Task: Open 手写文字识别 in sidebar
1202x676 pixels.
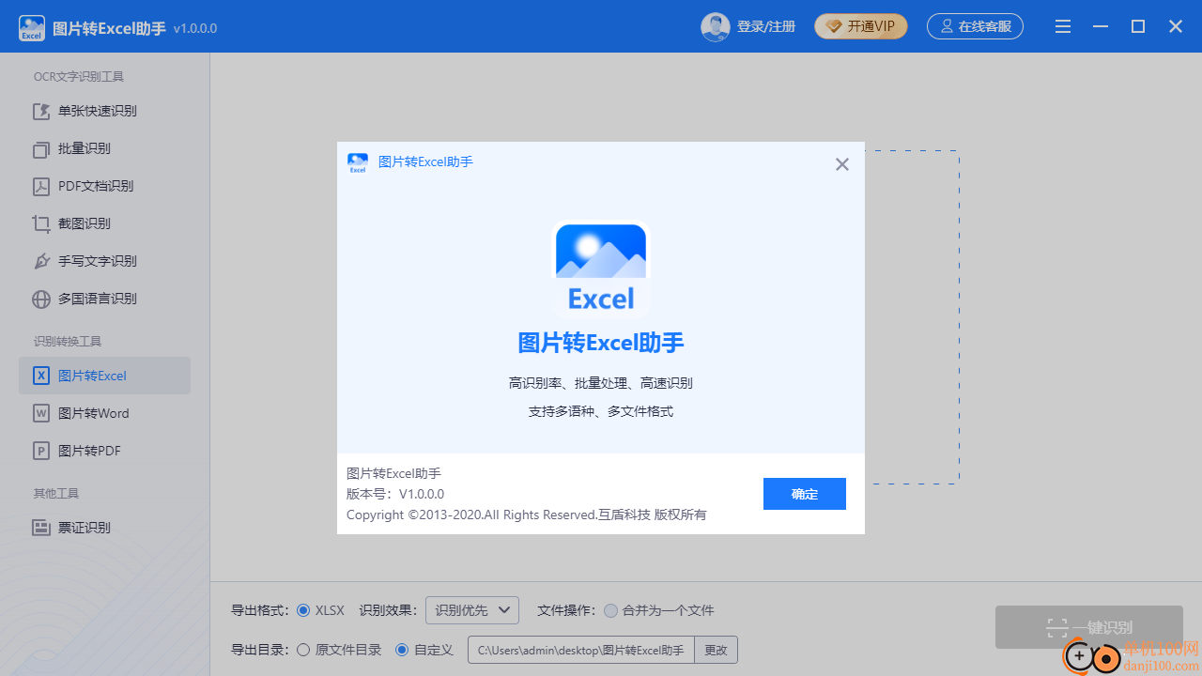Action: 104,261
